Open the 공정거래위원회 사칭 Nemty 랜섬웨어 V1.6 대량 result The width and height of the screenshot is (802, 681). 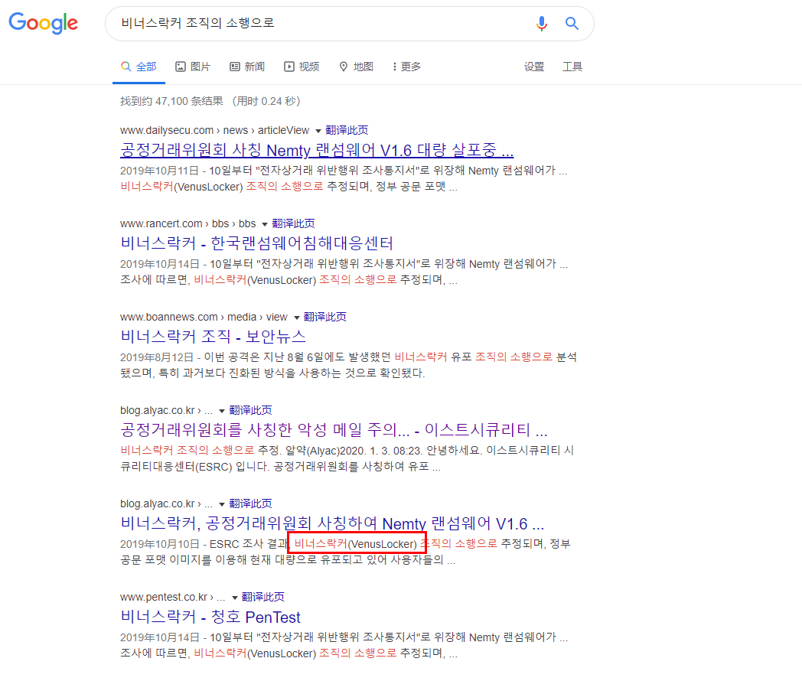[317, 150]
